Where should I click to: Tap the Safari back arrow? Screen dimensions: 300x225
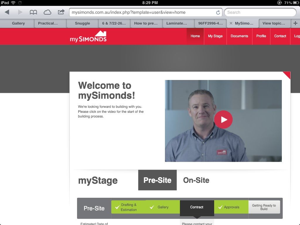click(x=7, y=12)
